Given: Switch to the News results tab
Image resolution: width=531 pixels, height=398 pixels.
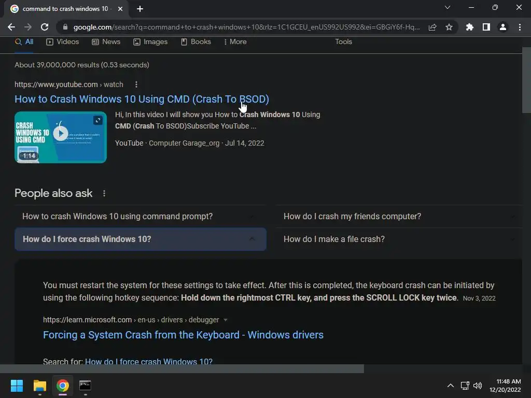Looking at the screenshot, I should 106,41.
